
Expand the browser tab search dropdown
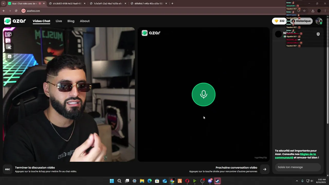tap(3, 4)
